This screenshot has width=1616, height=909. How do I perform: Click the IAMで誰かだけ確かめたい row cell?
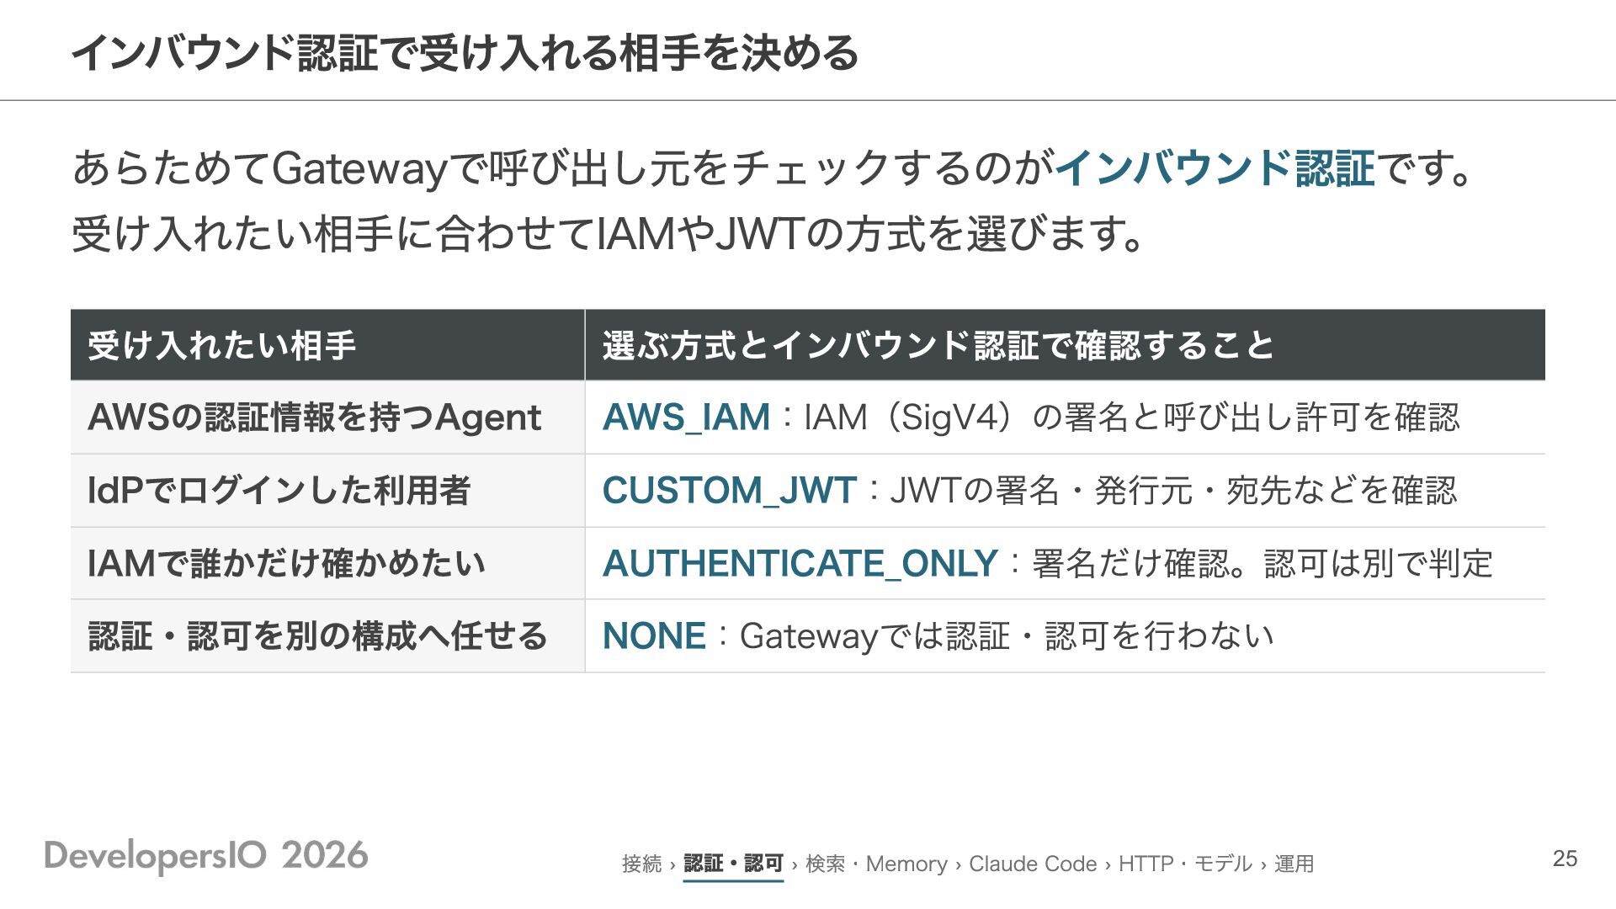(327, 563)
